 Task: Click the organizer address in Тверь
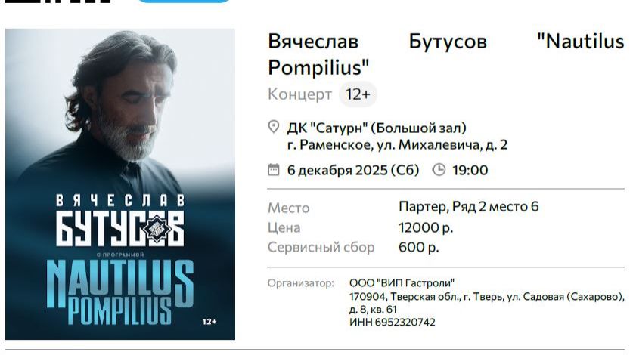coord(487,303)
